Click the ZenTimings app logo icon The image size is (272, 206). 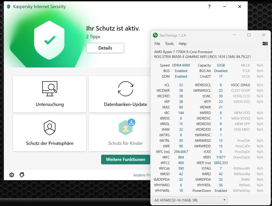155,35
